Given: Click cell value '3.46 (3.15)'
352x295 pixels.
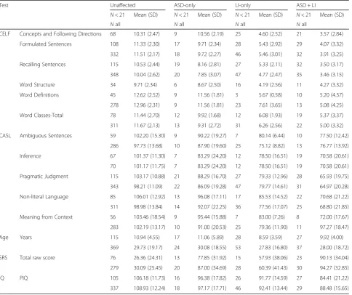Looking at the screenshot, I should 332,75.
